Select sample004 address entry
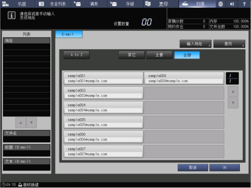Image resolution: width=251 pixels, height=188 pixels. (x=103, y=108)
